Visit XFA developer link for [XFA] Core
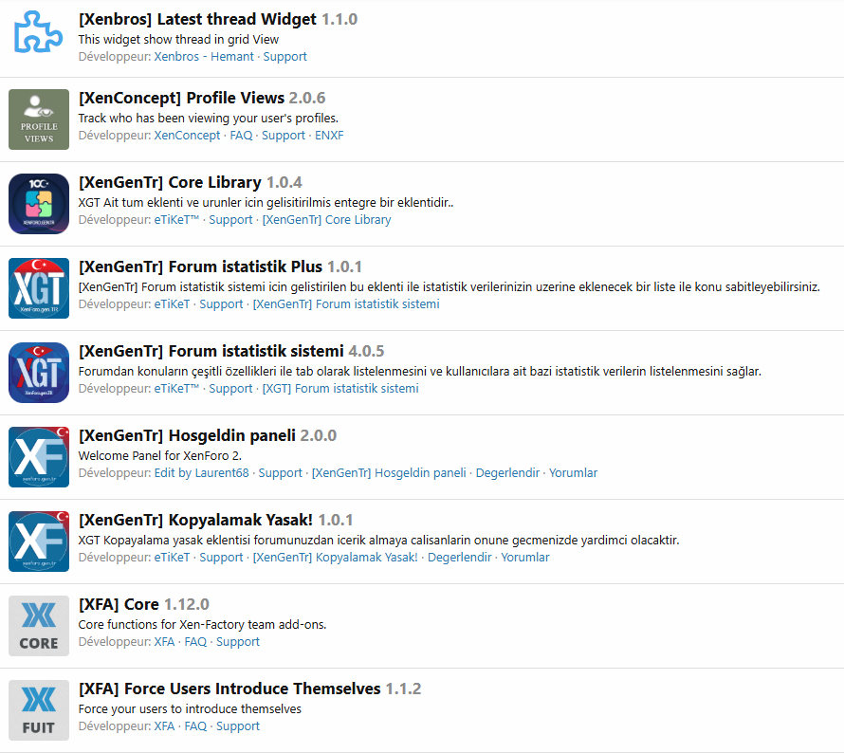The width and height of the screenshot is (844, 753). point(165,642)
